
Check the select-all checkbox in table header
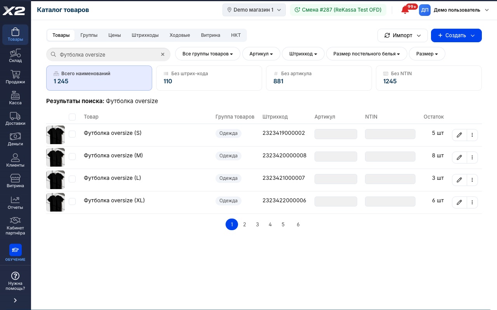pos(72,117)
